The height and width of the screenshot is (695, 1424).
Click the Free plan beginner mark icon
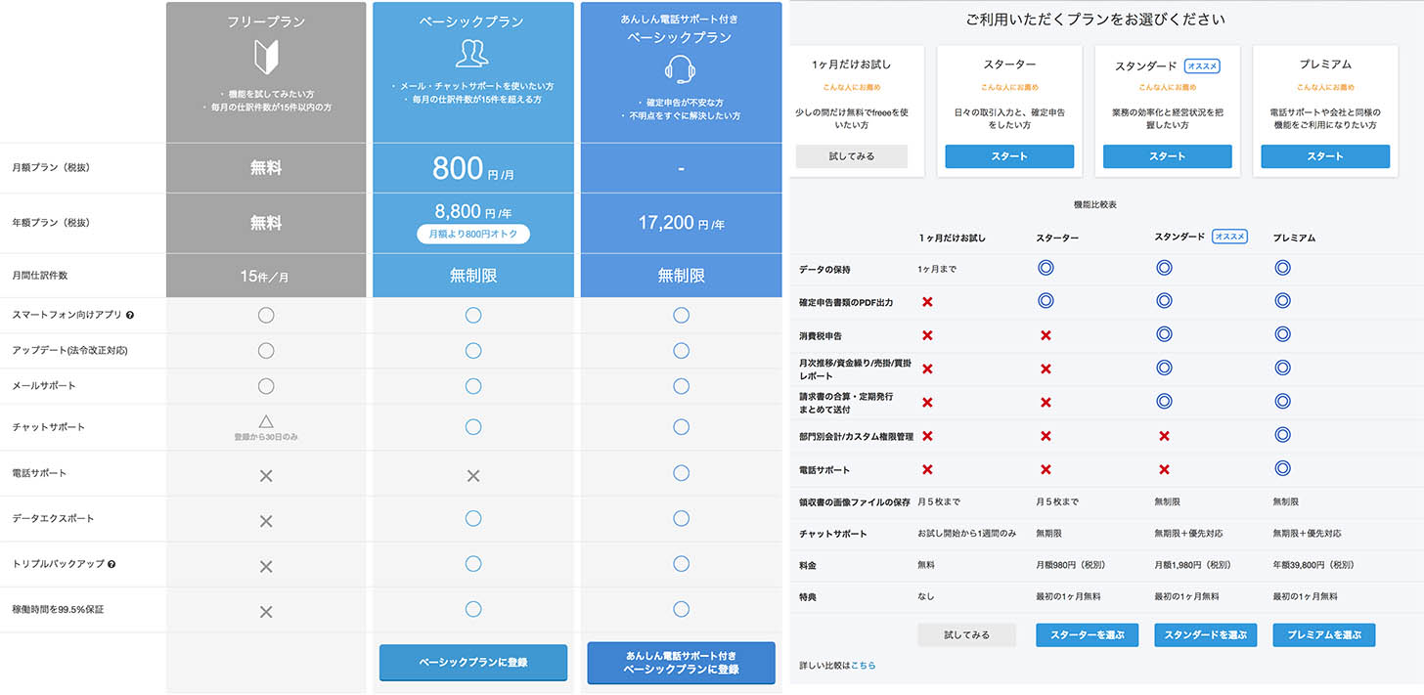click(266, 57)
